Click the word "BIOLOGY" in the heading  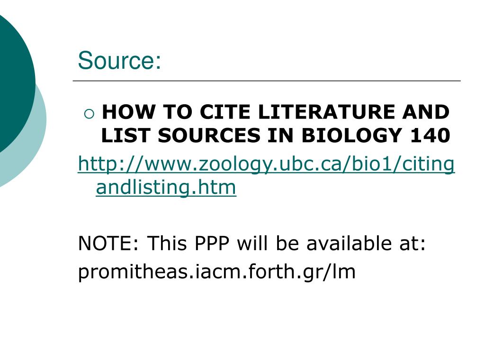click(352, 135)
